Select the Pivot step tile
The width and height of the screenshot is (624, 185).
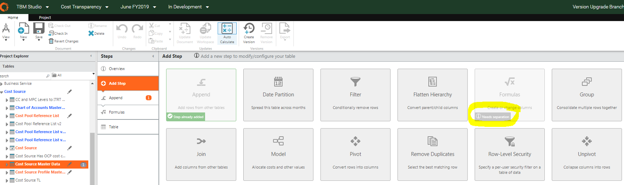(x=355, y=154)
